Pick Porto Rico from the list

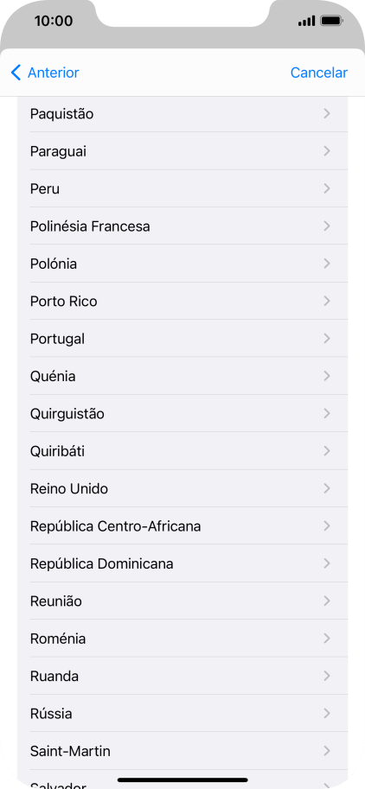(182, 301)
